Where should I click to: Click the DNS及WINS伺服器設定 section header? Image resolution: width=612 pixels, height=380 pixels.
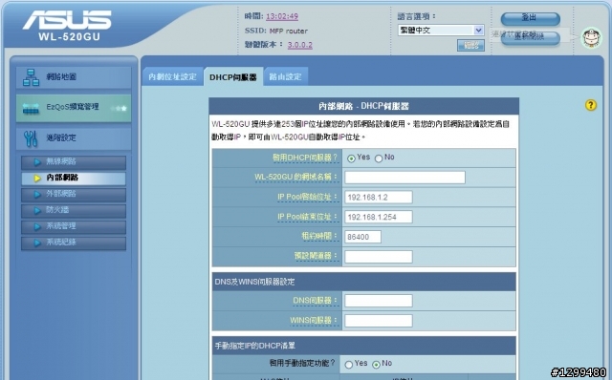363,282
